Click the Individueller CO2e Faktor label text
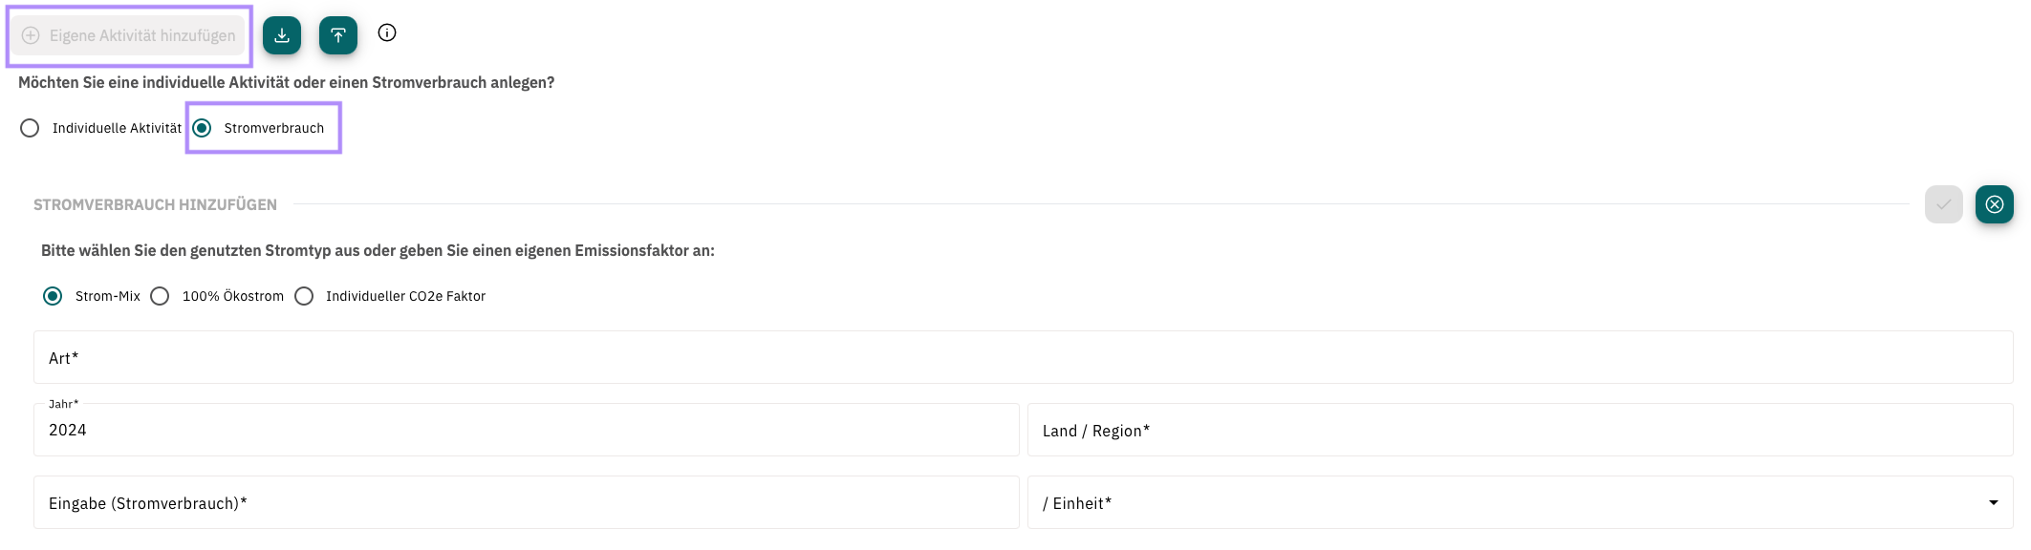Image resolution: width=2031 pixels, height=550 pixels. tap(405, 296)
